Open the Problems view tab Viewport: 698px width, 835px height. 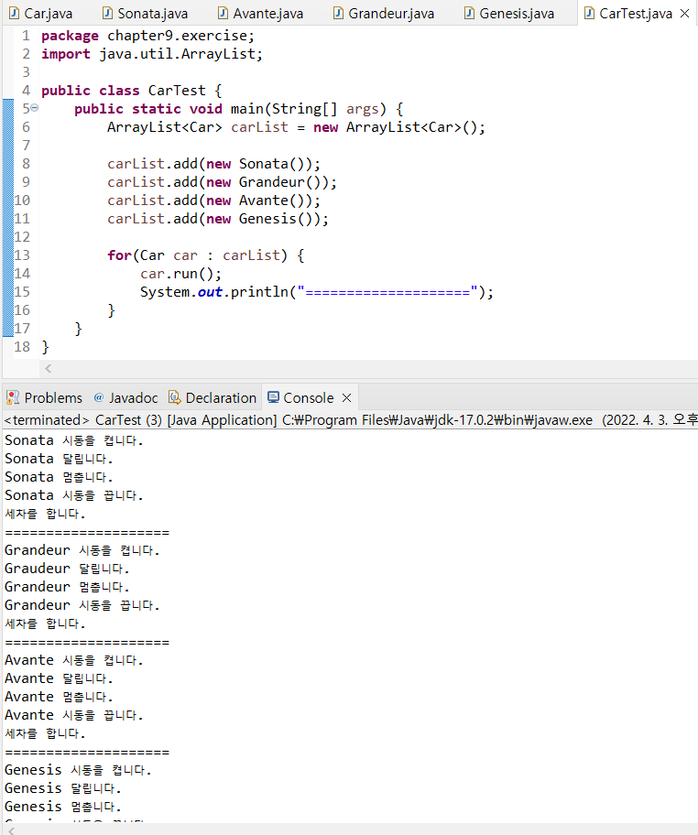point(52,397)
